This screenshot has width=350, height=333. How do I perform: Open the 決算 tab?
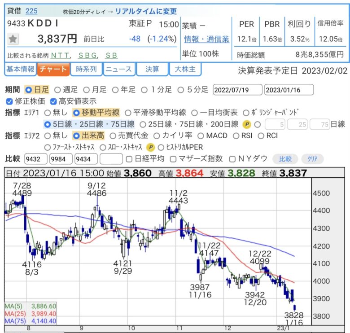click(x=152, y=69)
